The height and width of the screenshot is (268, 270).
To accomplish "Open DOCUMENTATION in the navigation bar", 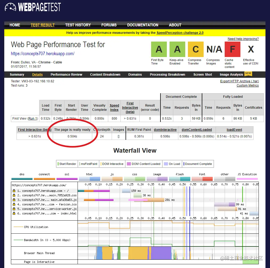I will [x=143, y=25].
